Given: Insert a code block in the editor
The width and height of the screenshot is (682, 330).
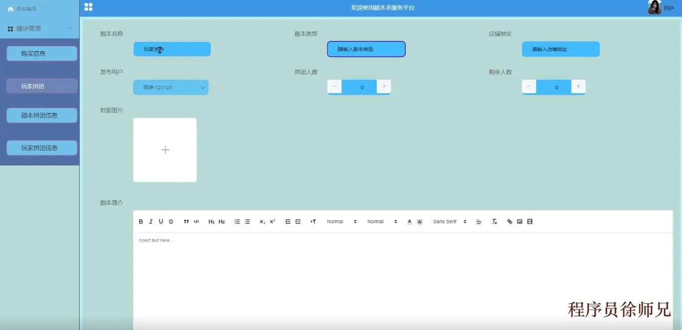Looking at the screenshot, I should coord(196,221).
